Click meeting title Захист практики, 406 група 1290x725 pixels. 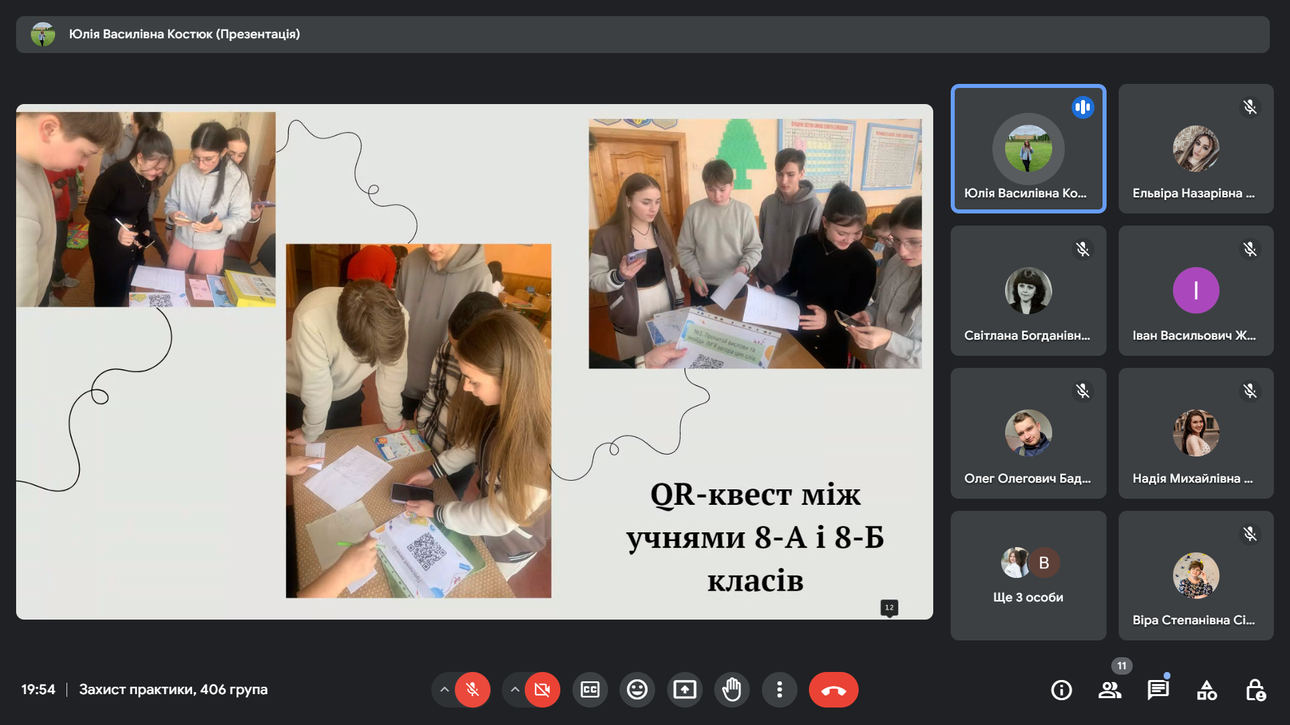[x=173, y=689]
